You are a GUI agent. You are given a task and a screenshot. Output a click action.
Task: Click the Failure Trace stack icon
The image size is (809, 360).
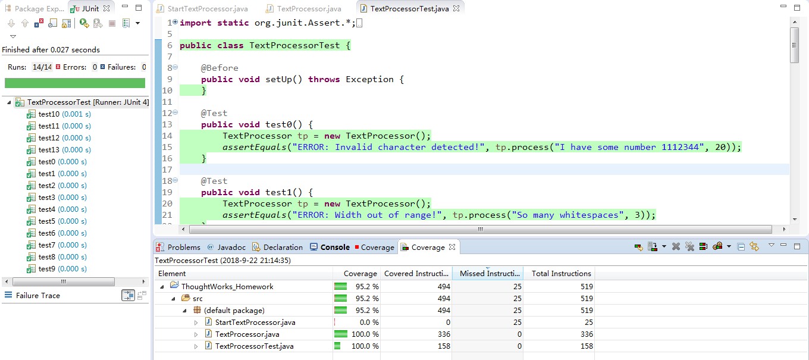click(8, 295)
